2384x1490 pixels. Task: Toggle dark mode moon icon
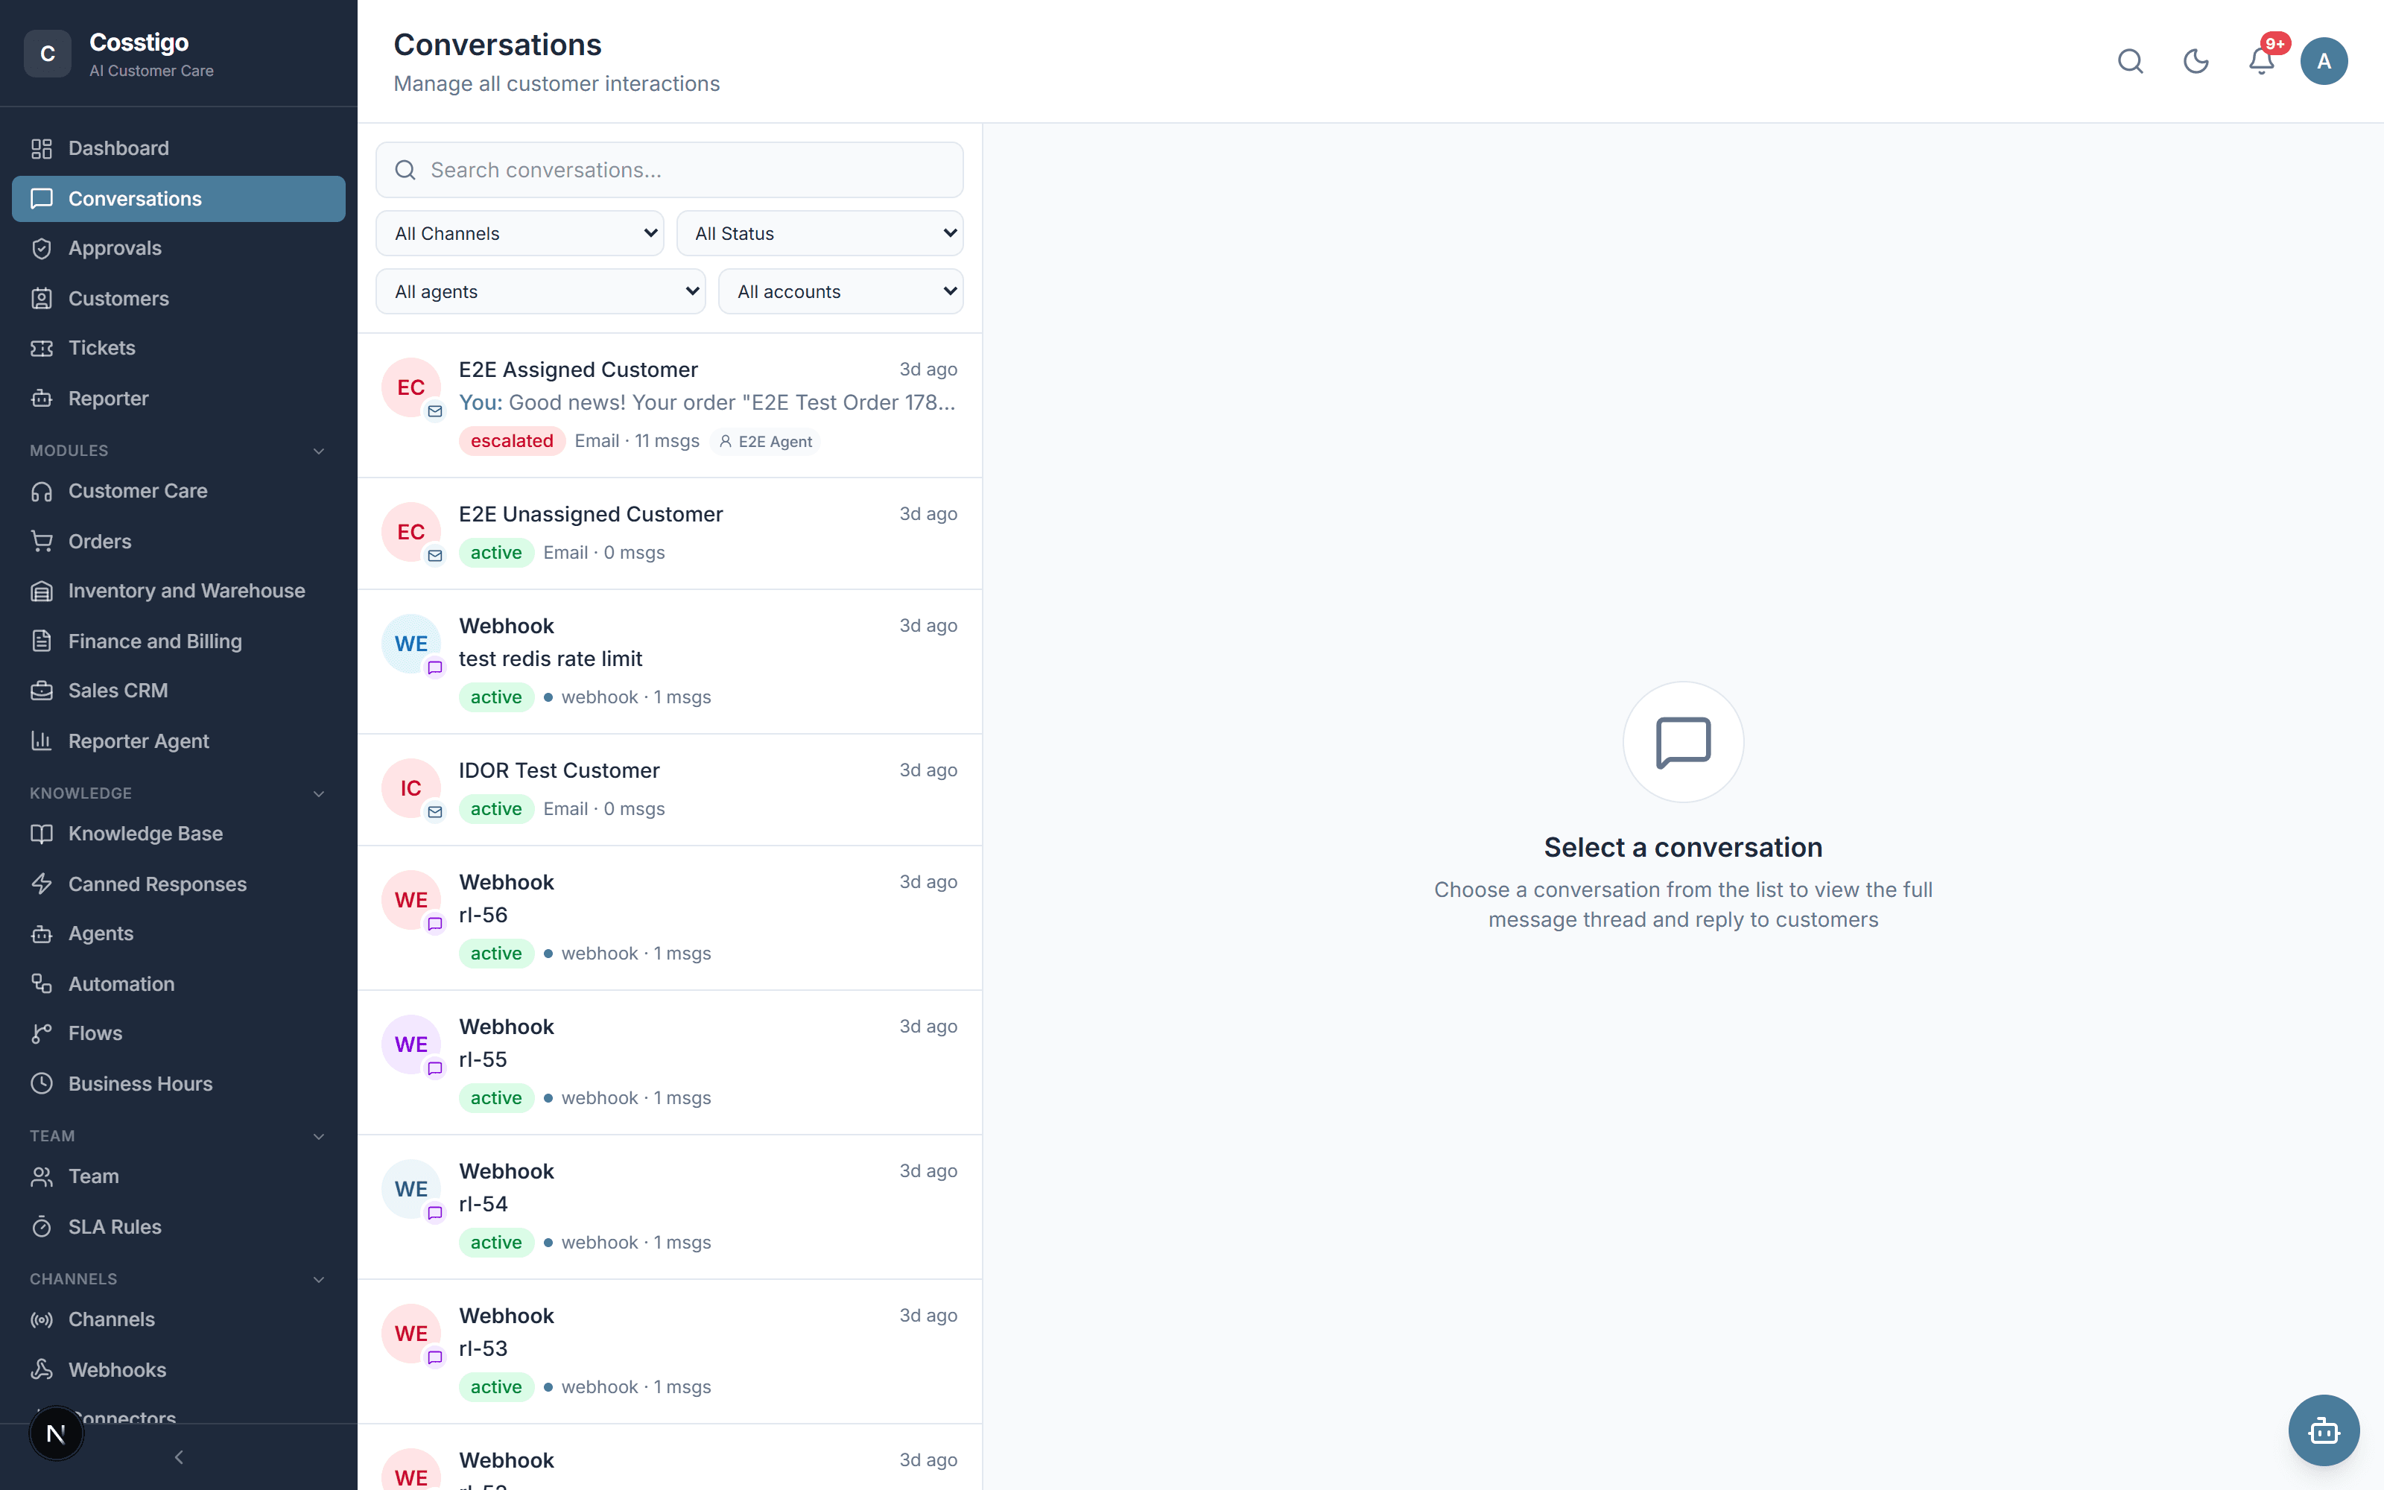pos(2196,61)
